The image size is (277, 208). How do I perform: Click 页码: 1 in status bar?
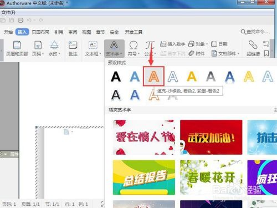[x=9, y=204]
